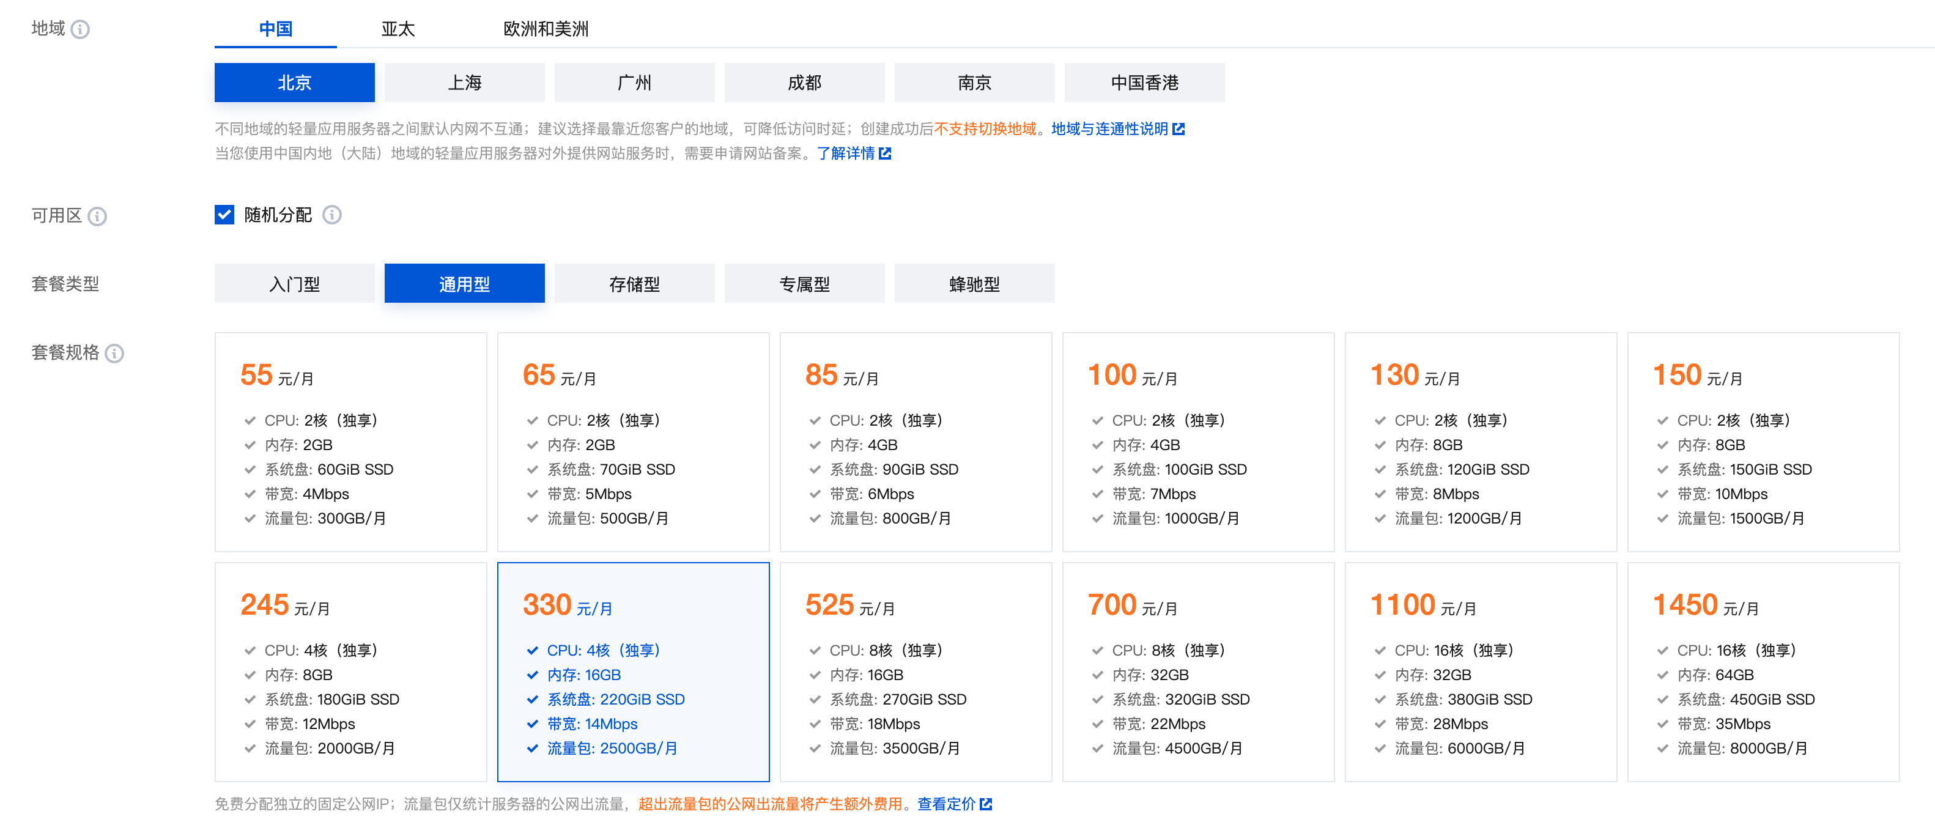Select 上海 region button

pos(464,83)
